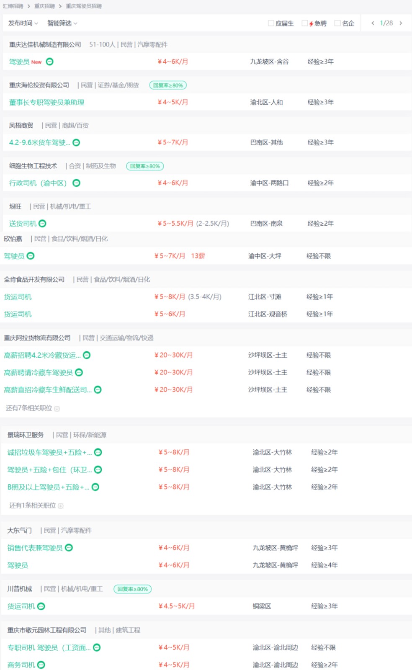The height and width of the screenshot is (670, 412).
Task: Click chat icon beside 销售代表兼驾驶员
Action: [x=69, y=548]
